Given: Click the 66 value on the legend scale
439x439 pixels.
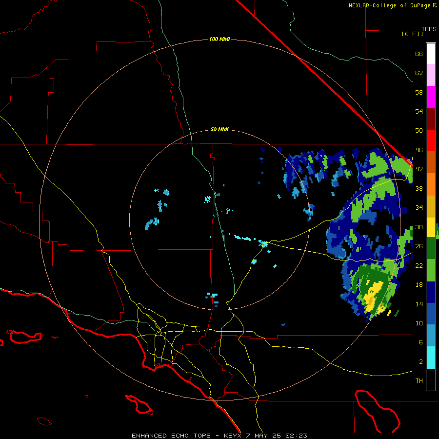Looking at the screenshot, I should coord(419,54).
